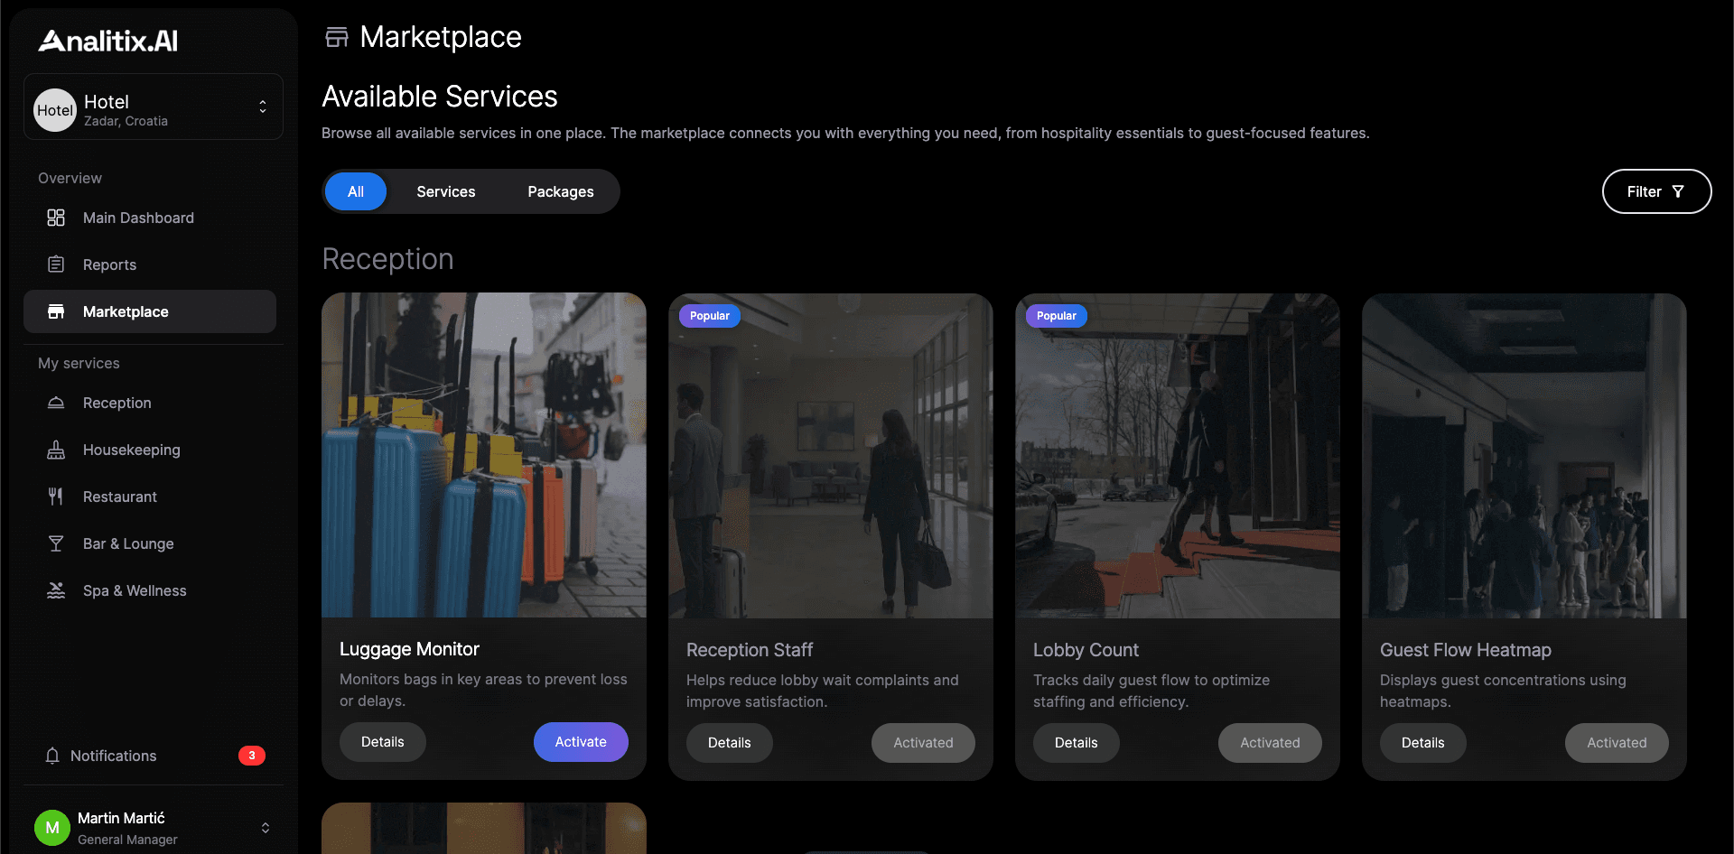The height and width of the screenshot is (854, 1734).
Task: Switch to the Services tab
Action: click(x=445, y=191)
